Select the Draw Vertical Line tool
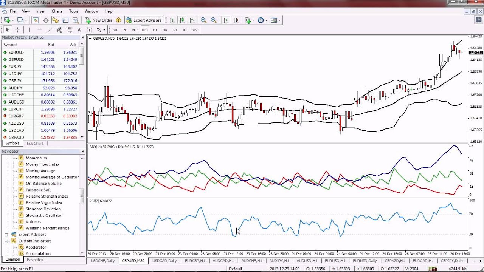484x272 pixels. coord(29,30)
